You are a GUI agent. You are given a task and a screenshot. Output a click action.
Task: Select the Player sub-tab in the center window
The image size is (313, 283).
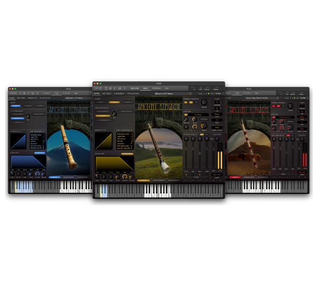point(97,93)
